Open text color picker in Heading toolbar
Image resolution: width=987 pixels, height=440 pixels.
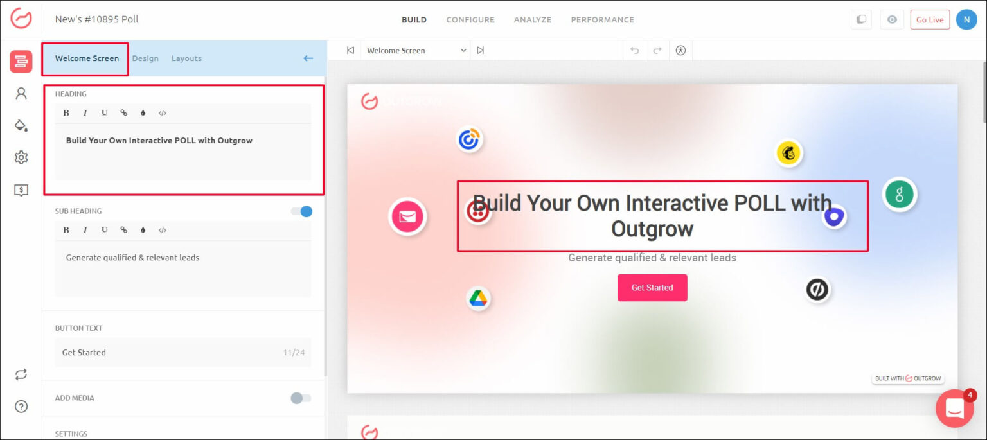[x=143, y=113]
